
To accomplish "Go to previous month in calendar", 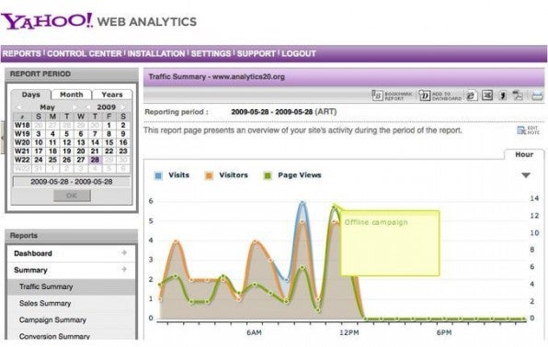I will (18, 107).
